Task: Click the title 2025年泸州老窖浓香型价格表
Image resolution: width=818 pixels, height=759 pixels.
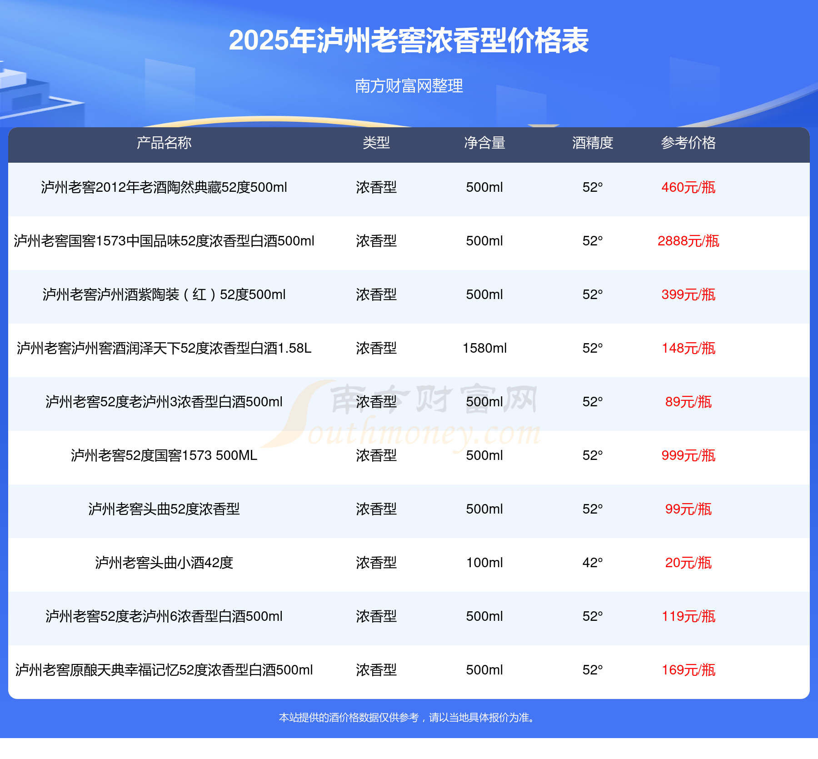Action: click(x=409, y=40)
